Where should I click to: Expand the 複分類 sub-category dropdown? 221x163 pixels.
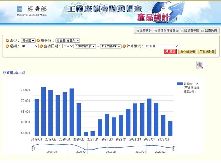coord(67,40)
